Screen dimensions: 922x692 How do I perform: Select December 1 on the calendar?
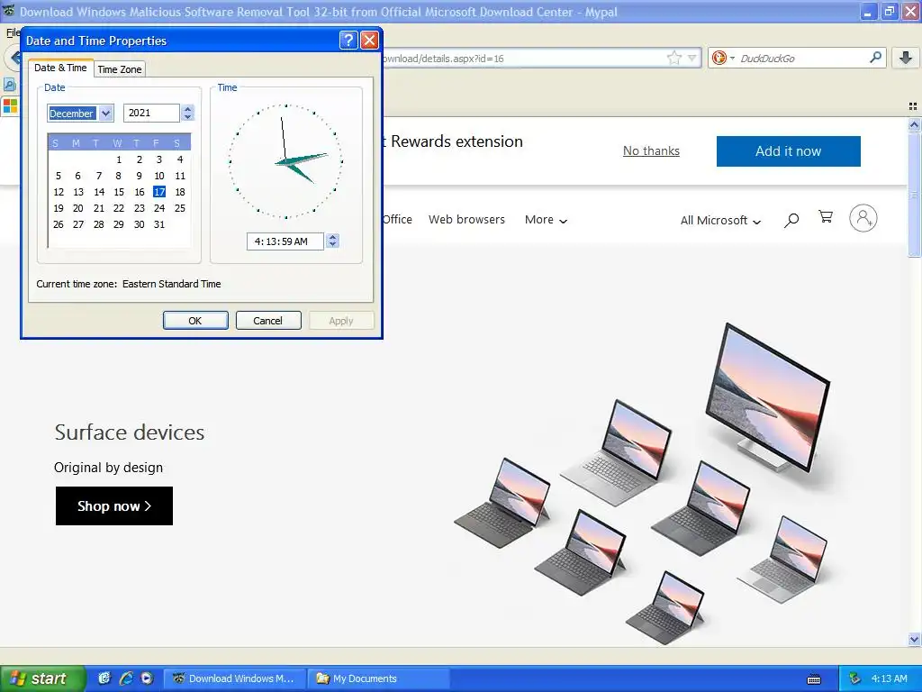(x=119, y=159)
